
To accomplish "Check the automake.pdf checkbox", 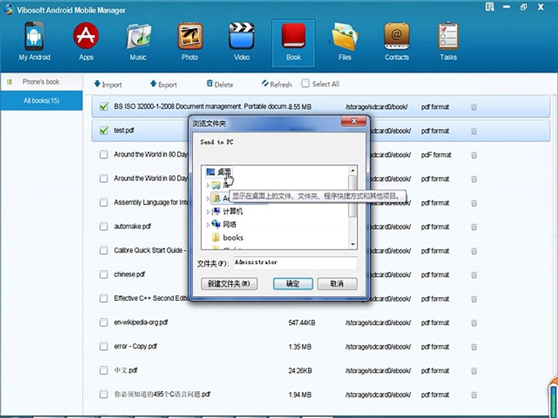I will click(x=103, y=226).
